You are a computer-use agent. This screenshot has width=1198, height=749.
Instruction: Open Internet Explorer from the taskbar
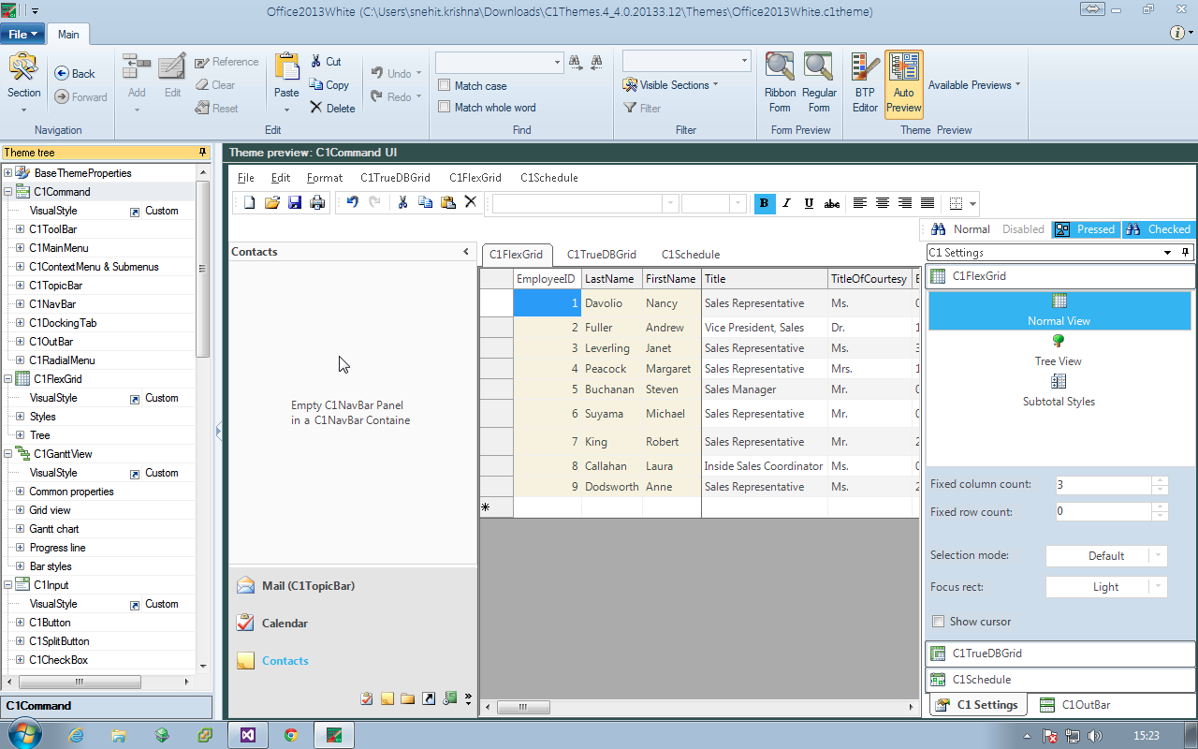[x=76, y=735]
